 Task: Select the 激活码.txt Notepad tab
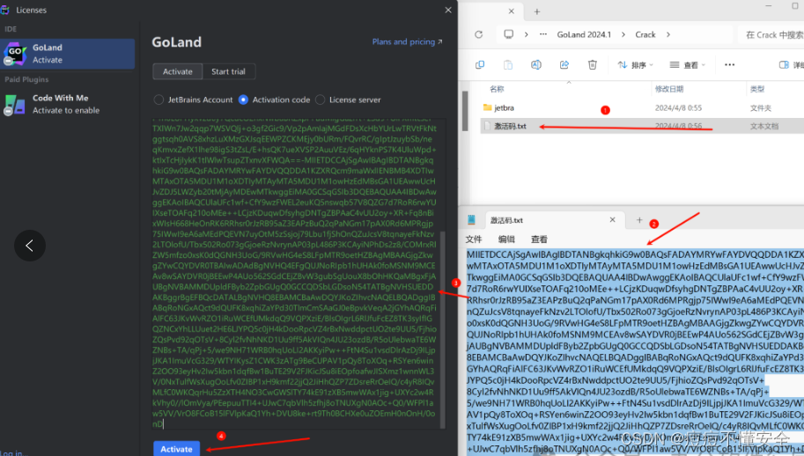click(x=554, y=220)
